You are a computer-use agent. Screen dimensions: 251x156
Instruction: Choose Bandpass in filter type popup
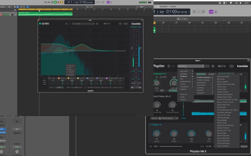71,74
